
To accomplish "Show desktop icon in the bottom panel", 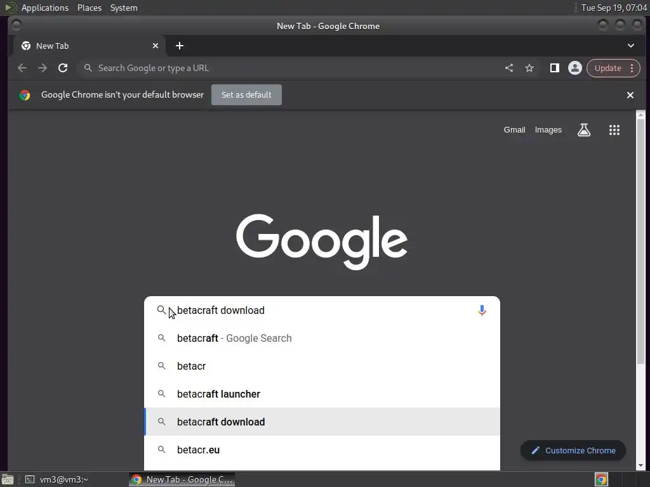I will pyautogui.click(x=8, y=479).
